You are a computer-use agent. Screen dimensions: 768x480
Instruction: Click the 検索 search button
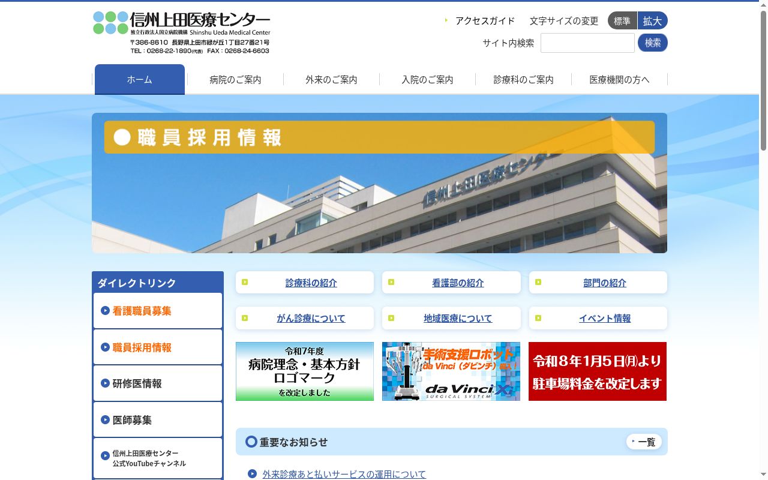(653, 43)
